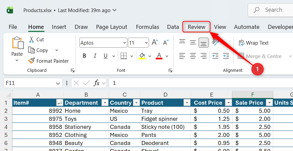Click into the formula bar
The image size is (293, 151).
(x=201, y=83)
